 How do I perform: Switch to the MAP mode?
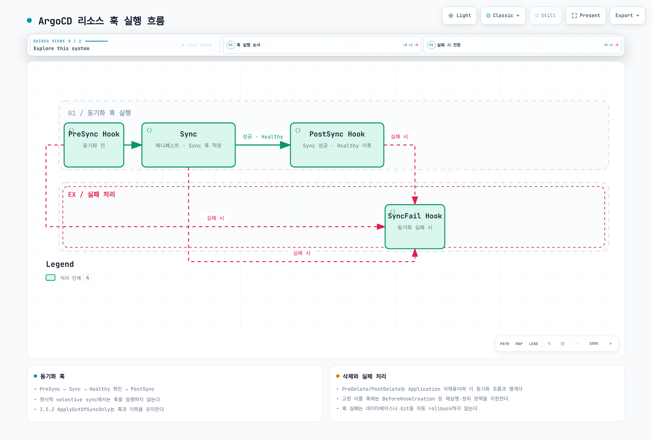coord(519,344)
